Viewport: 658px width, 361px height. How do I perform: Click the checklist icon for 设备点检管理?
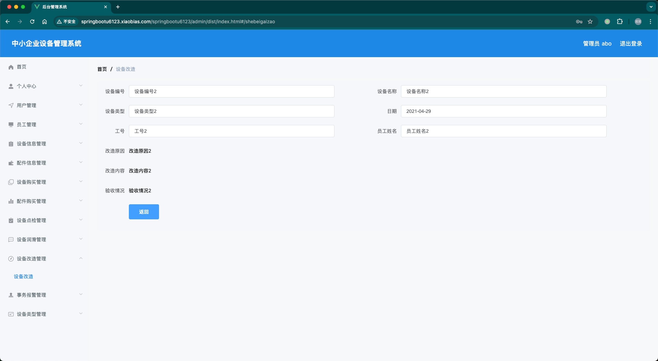(x=11, y=220)
